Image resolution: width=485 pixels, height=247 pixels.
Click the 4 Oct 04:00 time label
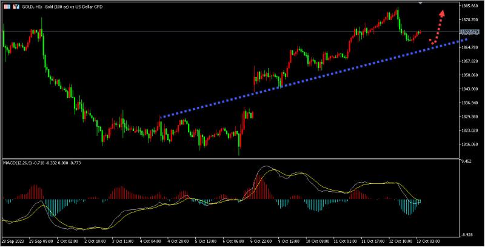[150, 241]
